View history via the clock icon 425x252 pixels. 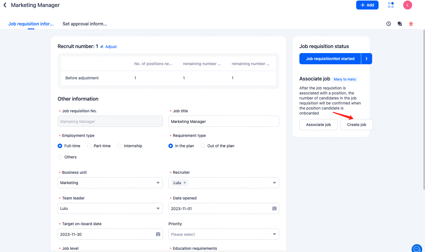389,24
